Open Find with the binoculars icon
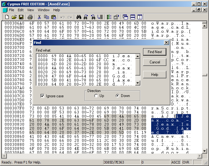The width and height of the screenshot is (209, 166). (x=79, y=17)
